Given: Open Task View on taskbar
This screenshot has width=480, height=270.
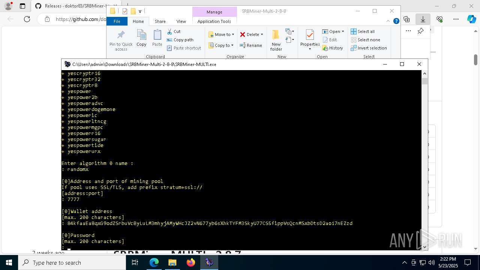Looking at the screenshot, I should tap(135, 262).
